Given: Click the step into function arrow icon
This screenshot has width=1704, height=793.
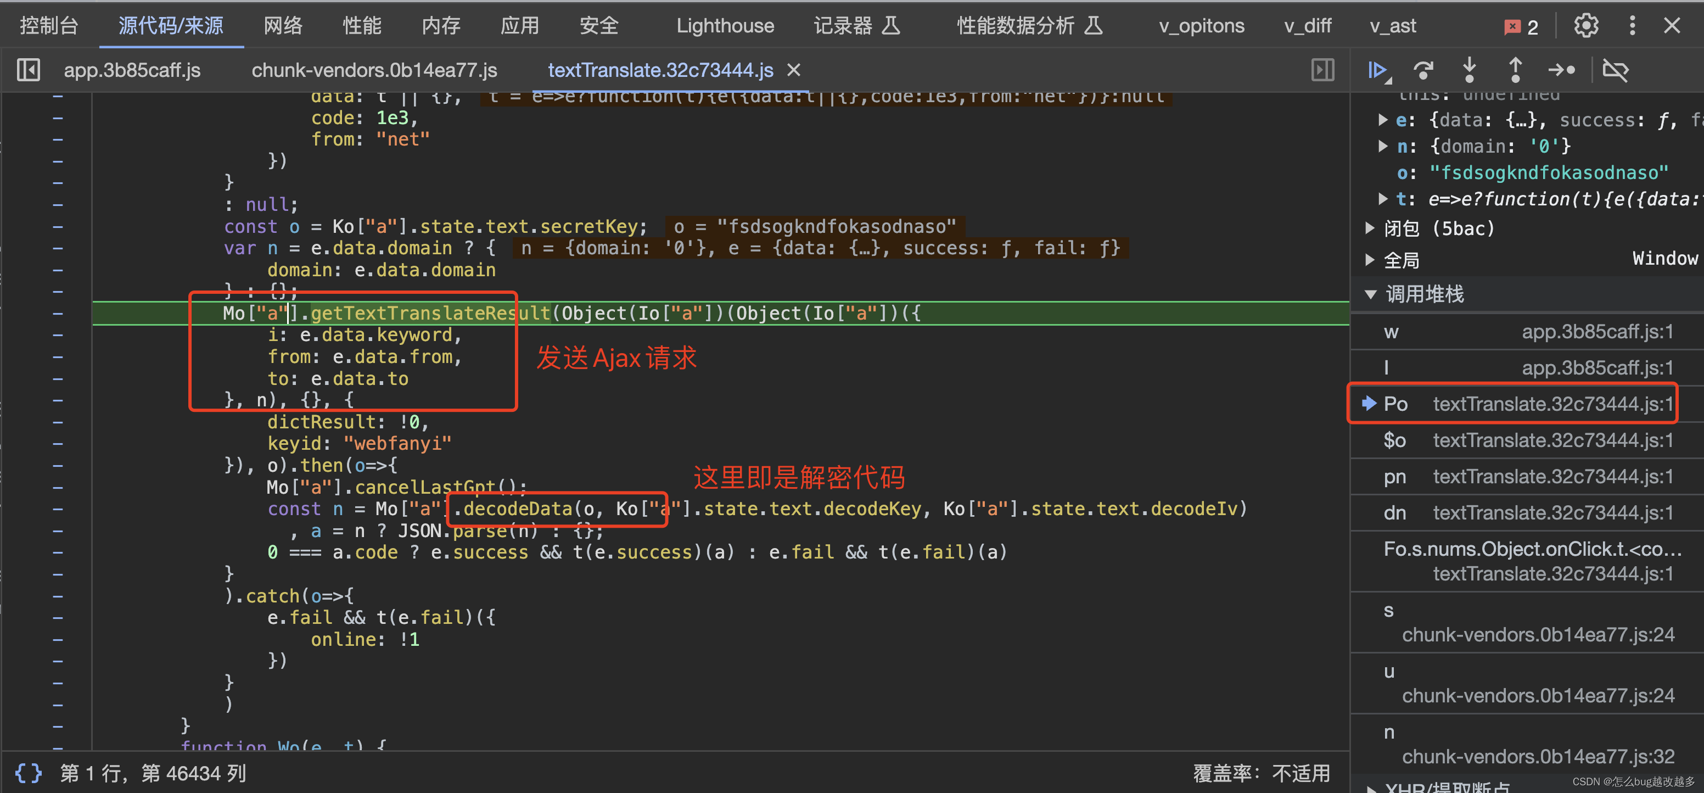Looking at the screenshot, I should [1469, 70].
